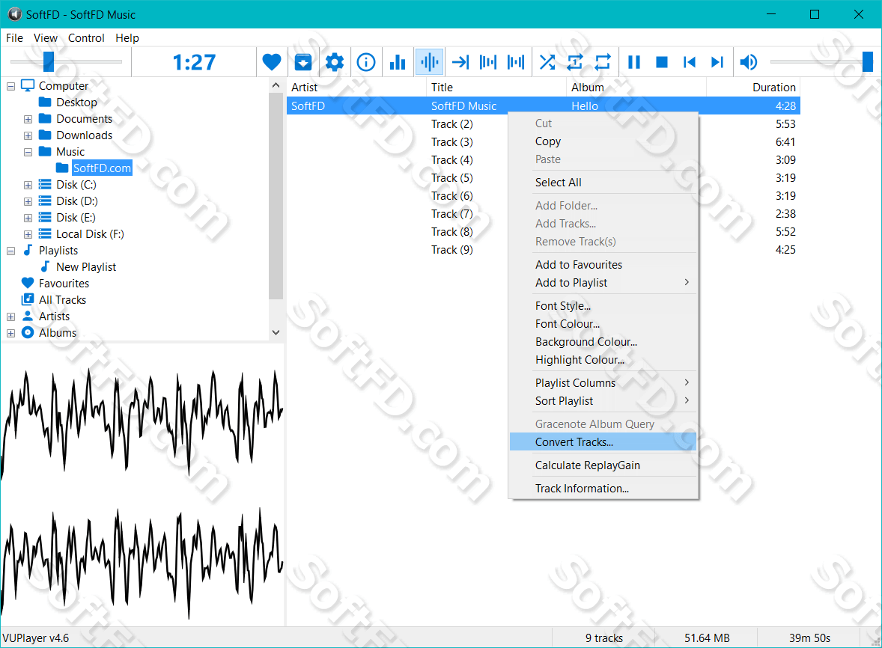The image size is (882, 648).
Task: Open Sort Playlist submenu
Action: (x=603, y=401)
